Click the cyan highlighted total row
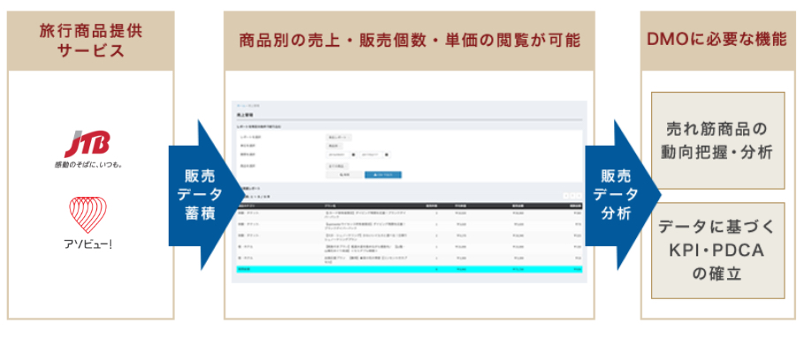The image size is (804, 338). (x=409, y=268)
